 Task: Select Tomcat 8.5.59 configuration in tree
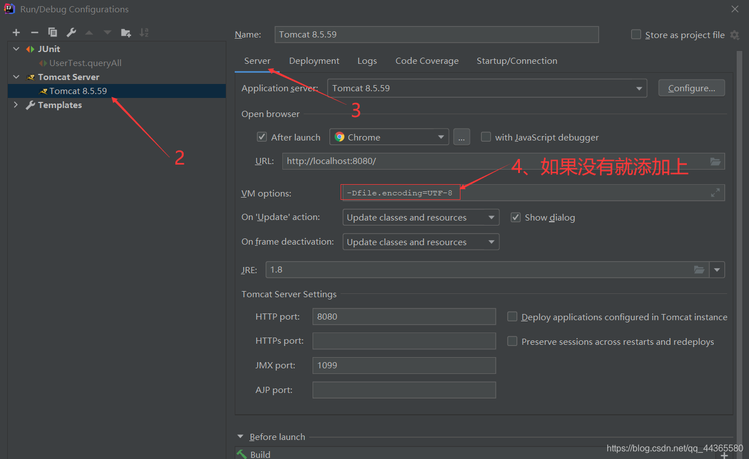point(117,91)
